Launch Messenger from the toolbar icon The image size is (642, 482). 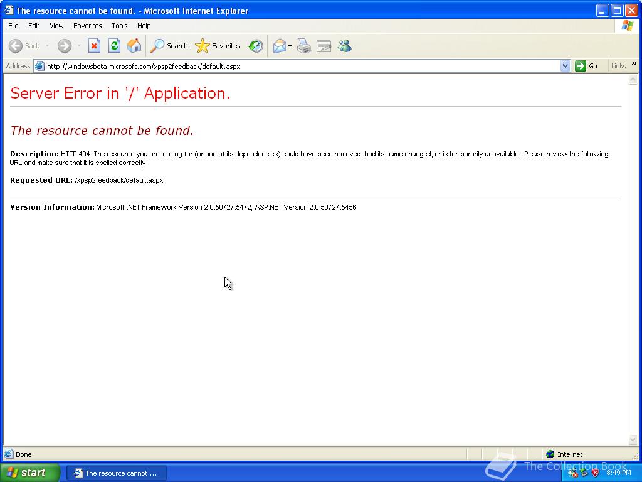coord(344,46)
